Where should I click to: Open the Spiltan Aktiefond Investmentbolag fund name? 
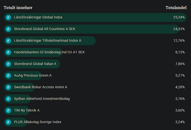point(42,99)
